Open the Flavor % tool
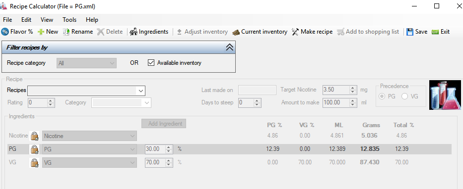This screenshot has height=189, width=463. click(x=17, y=32)
